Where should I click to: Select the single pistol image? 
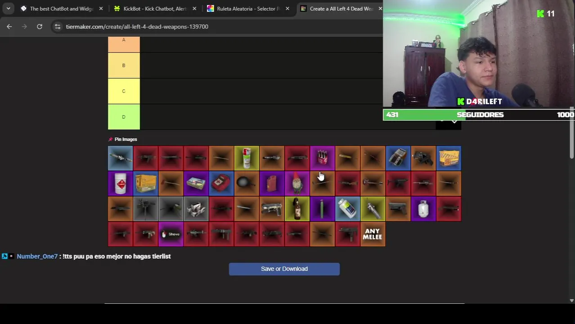coord(398,209)
